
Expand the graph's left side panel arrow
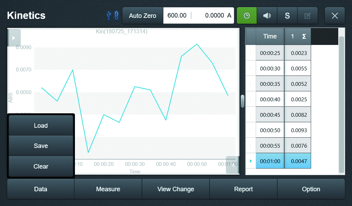(14, 38)
